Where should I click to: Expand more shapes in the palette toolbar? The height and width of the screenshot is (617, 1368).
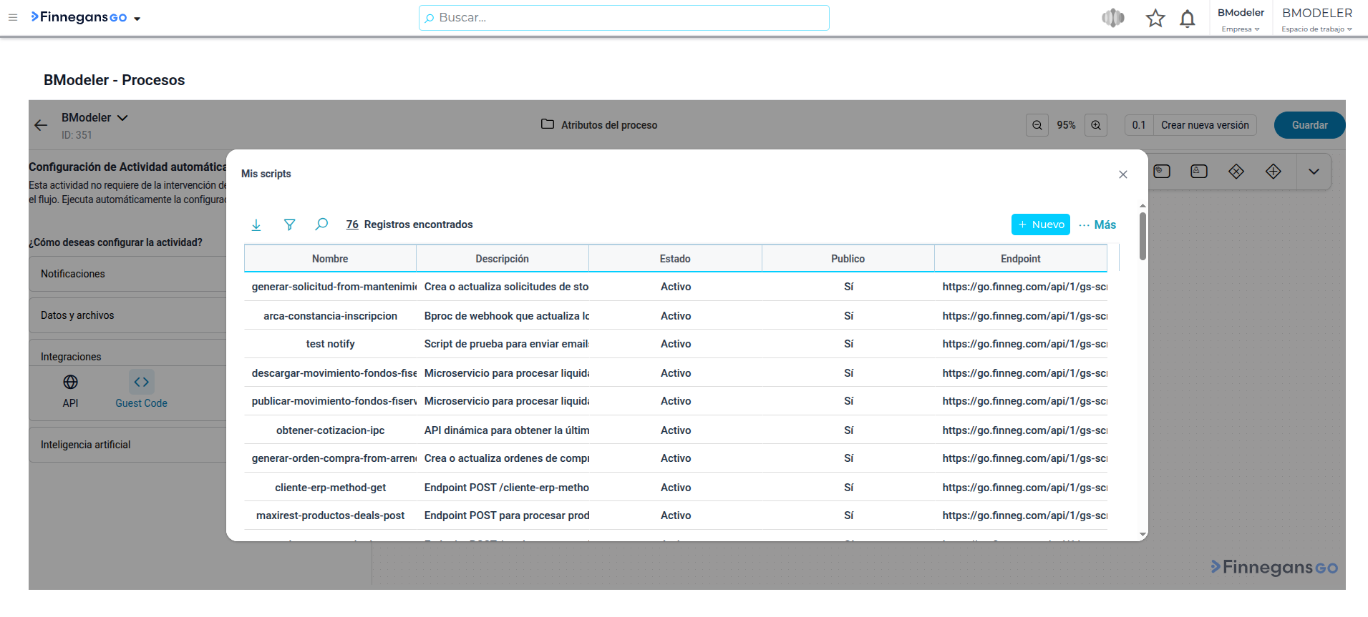point(1314,172)
